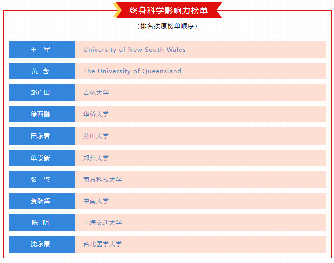Click the institution 中南大学
334x263 pixels.
[96, 201]
